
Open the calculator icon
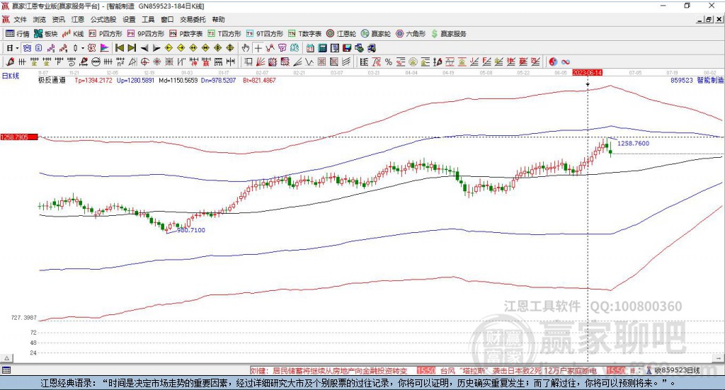coord(322,48)
